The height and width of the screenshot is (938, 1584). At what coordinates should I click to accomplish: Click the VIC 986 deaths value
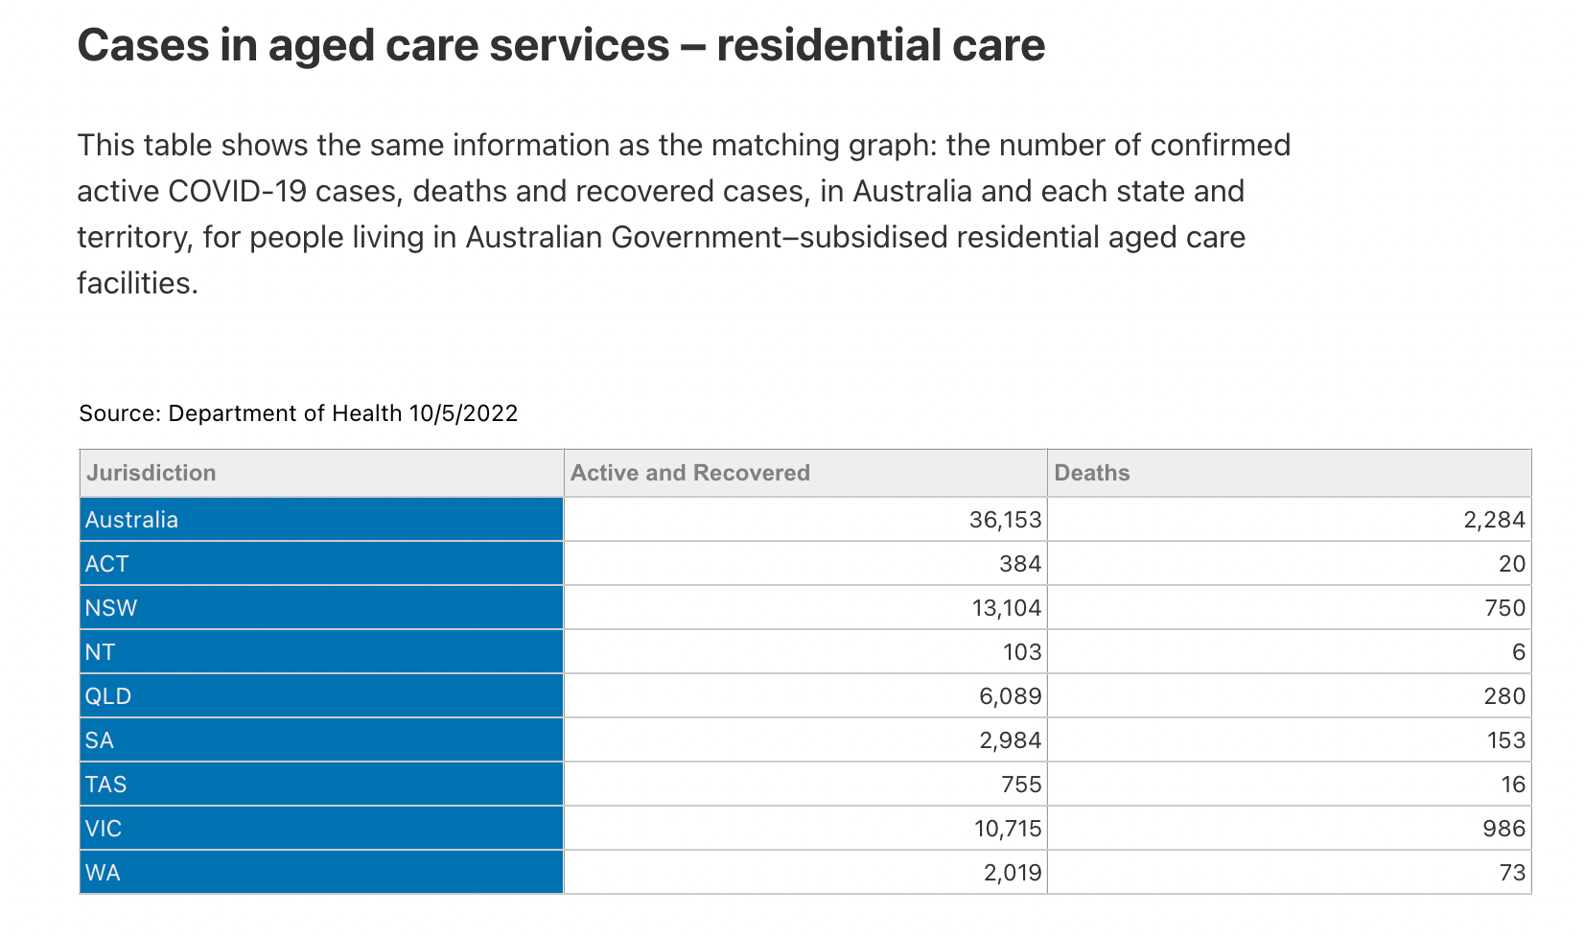click(1503, 829)
